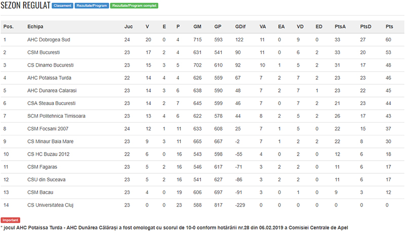The width and height of the screenshot is (405, 241).
Task: Click the Echipa column header
Action: [x=35, y=26]
